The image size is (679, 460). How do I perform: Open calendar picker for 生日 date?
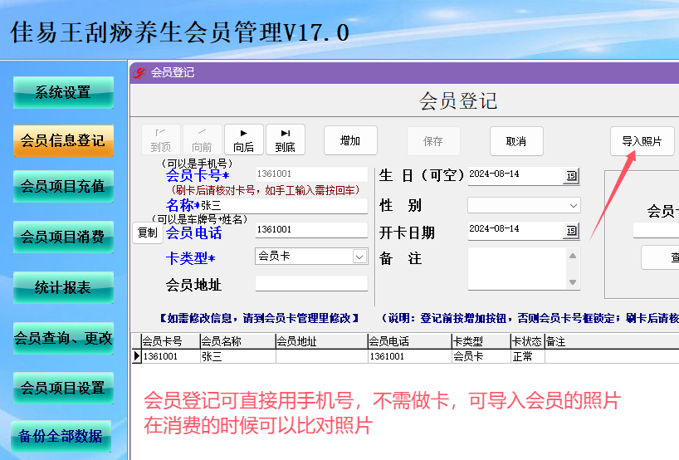(572, 176)
